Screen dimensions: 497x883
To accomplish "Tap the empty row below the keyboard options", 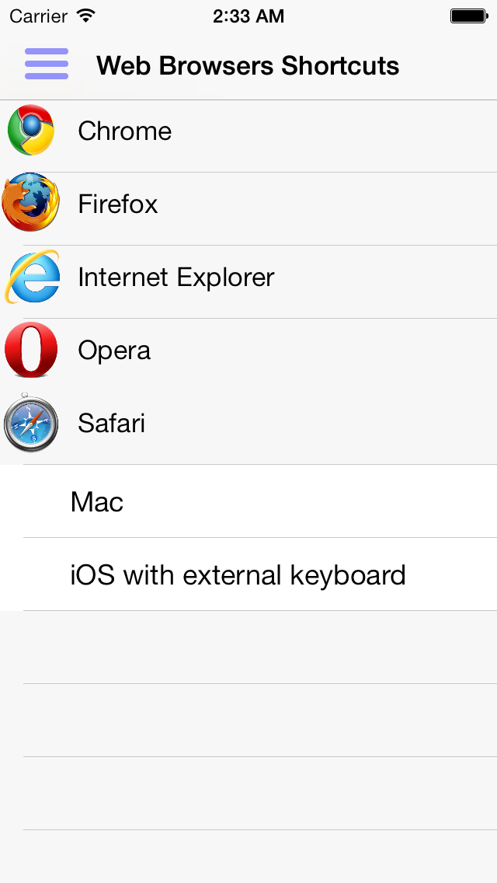I will pyautogui.click(x=248, y=649).
